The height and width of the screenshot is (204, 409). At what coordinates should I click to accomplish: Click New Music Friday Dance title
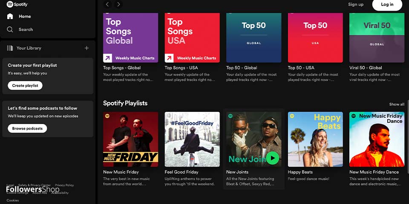[x=374, y=172]
